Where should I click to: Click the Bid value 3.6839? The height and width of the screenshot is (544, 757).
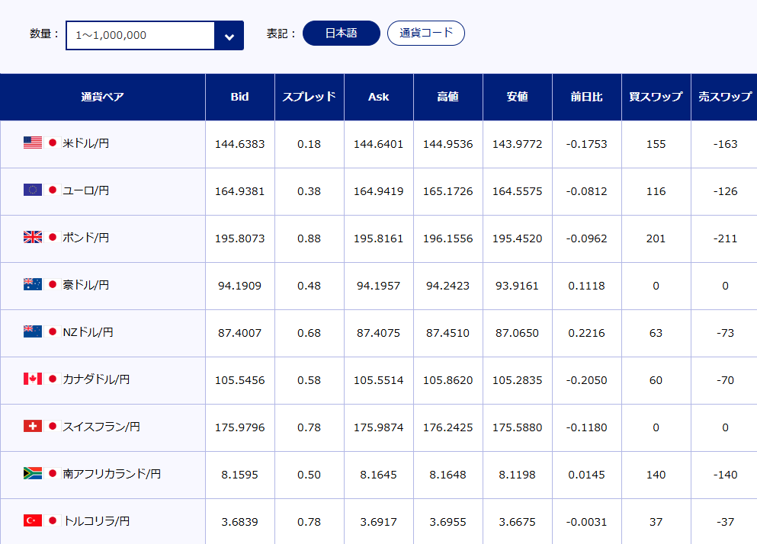[240, 523]
